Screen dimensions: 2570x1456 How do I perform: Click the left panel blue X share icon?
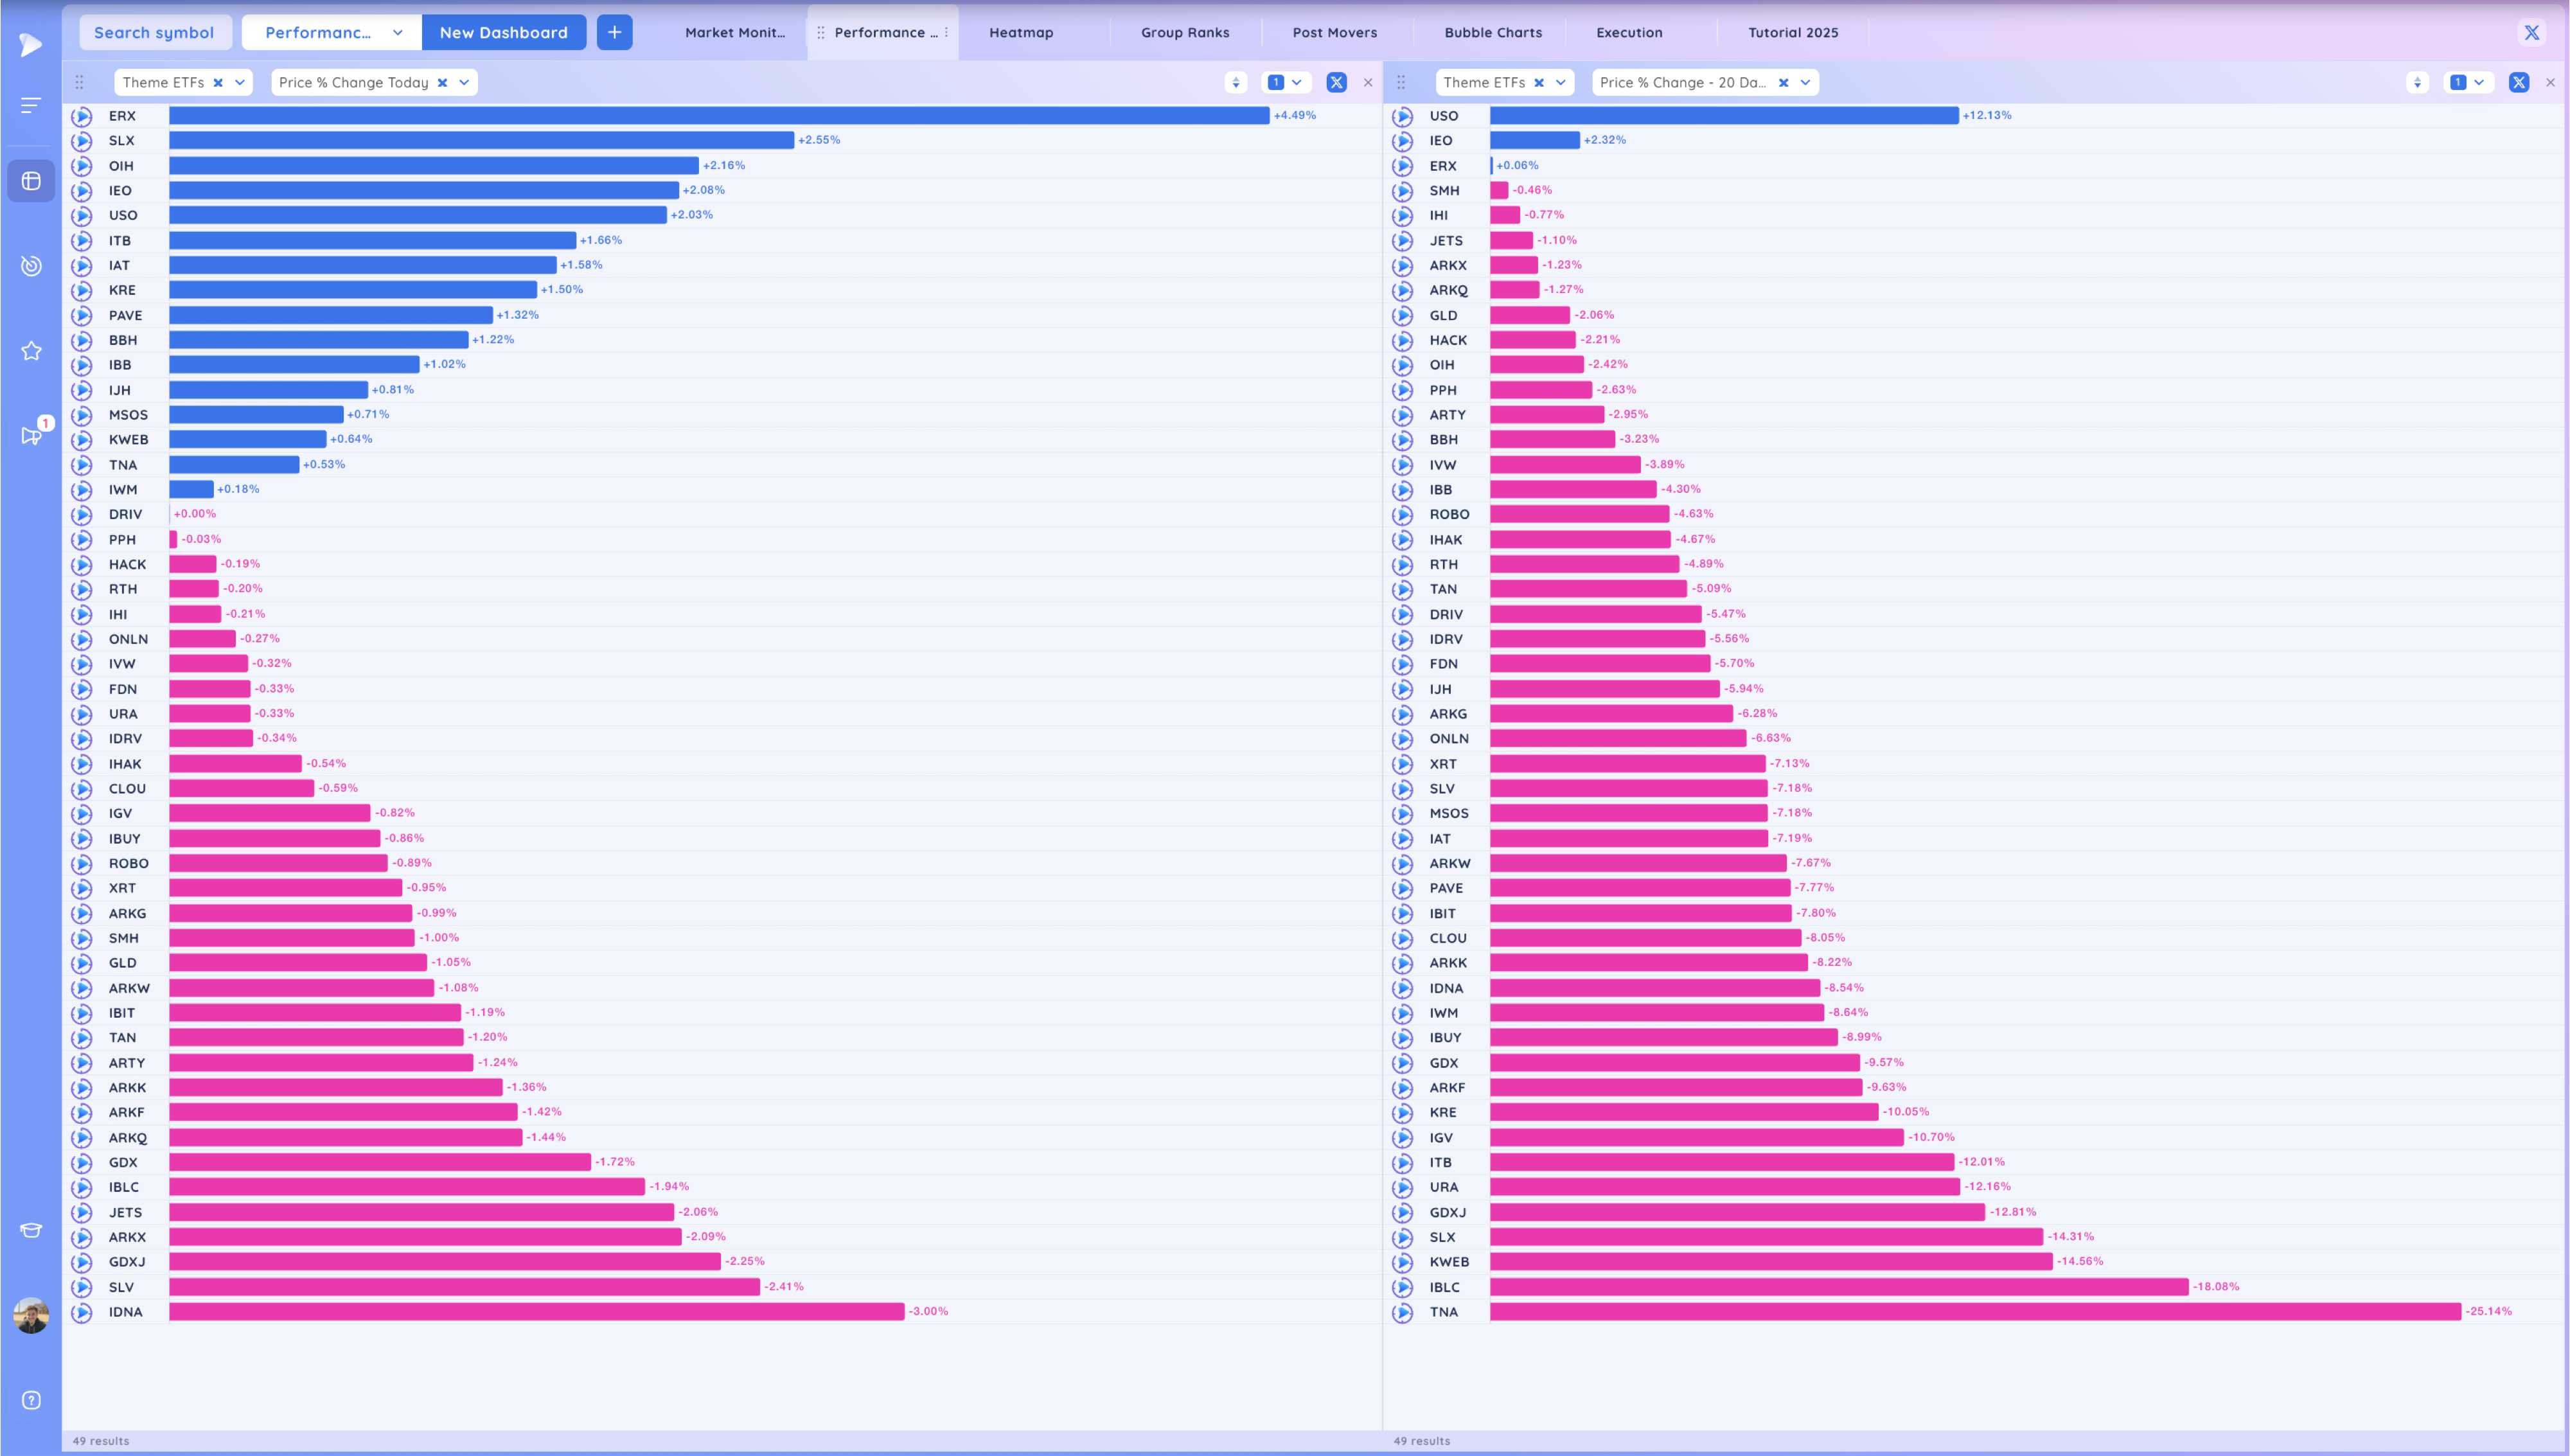[1336, 82]
